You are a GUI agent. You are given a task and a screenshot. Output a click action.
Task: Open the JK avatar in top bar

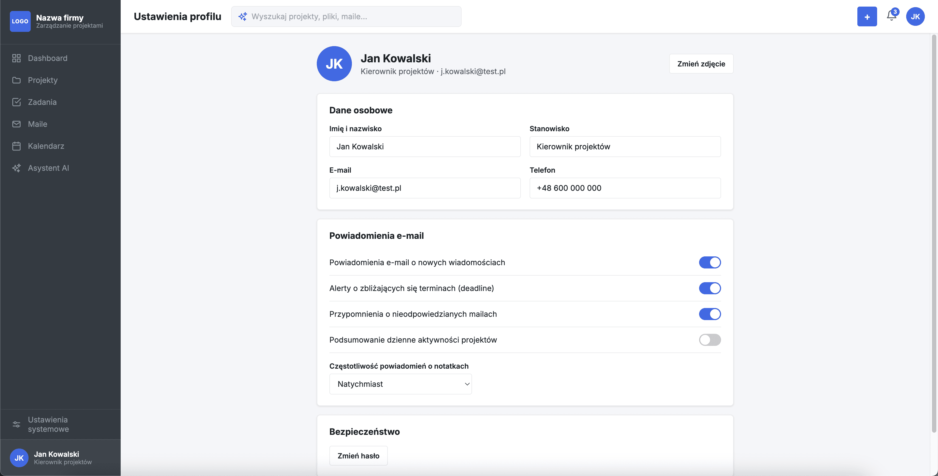coord(915,16)
